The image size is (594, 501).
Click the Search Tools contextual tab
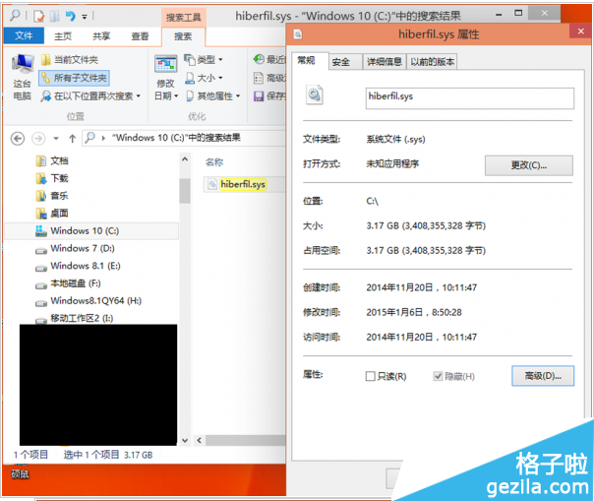pyautogui.click(x=183, y=17)
